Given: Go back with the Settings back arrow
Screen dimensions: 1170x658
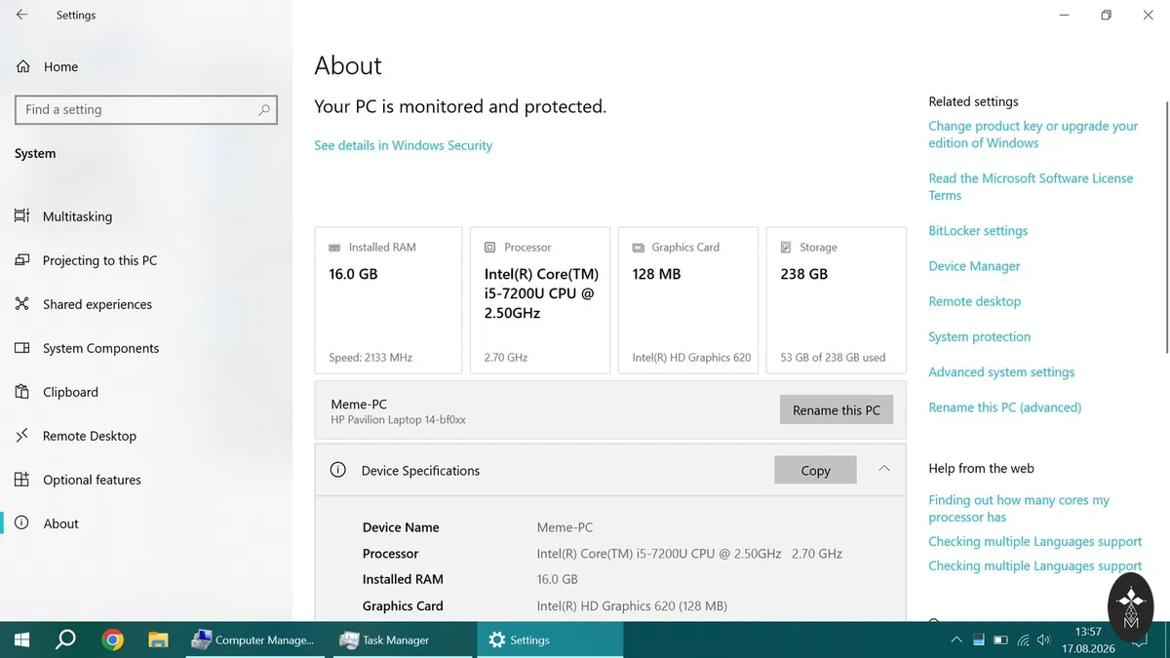Looking at the screenshot, I should (21, 15).
